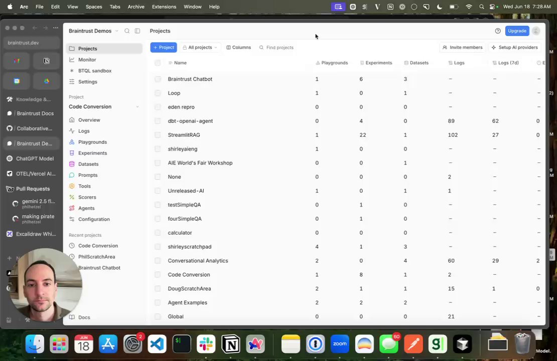Sort by Experiments column header
Viewport: 557px width, 361px height.
point(376,63)
